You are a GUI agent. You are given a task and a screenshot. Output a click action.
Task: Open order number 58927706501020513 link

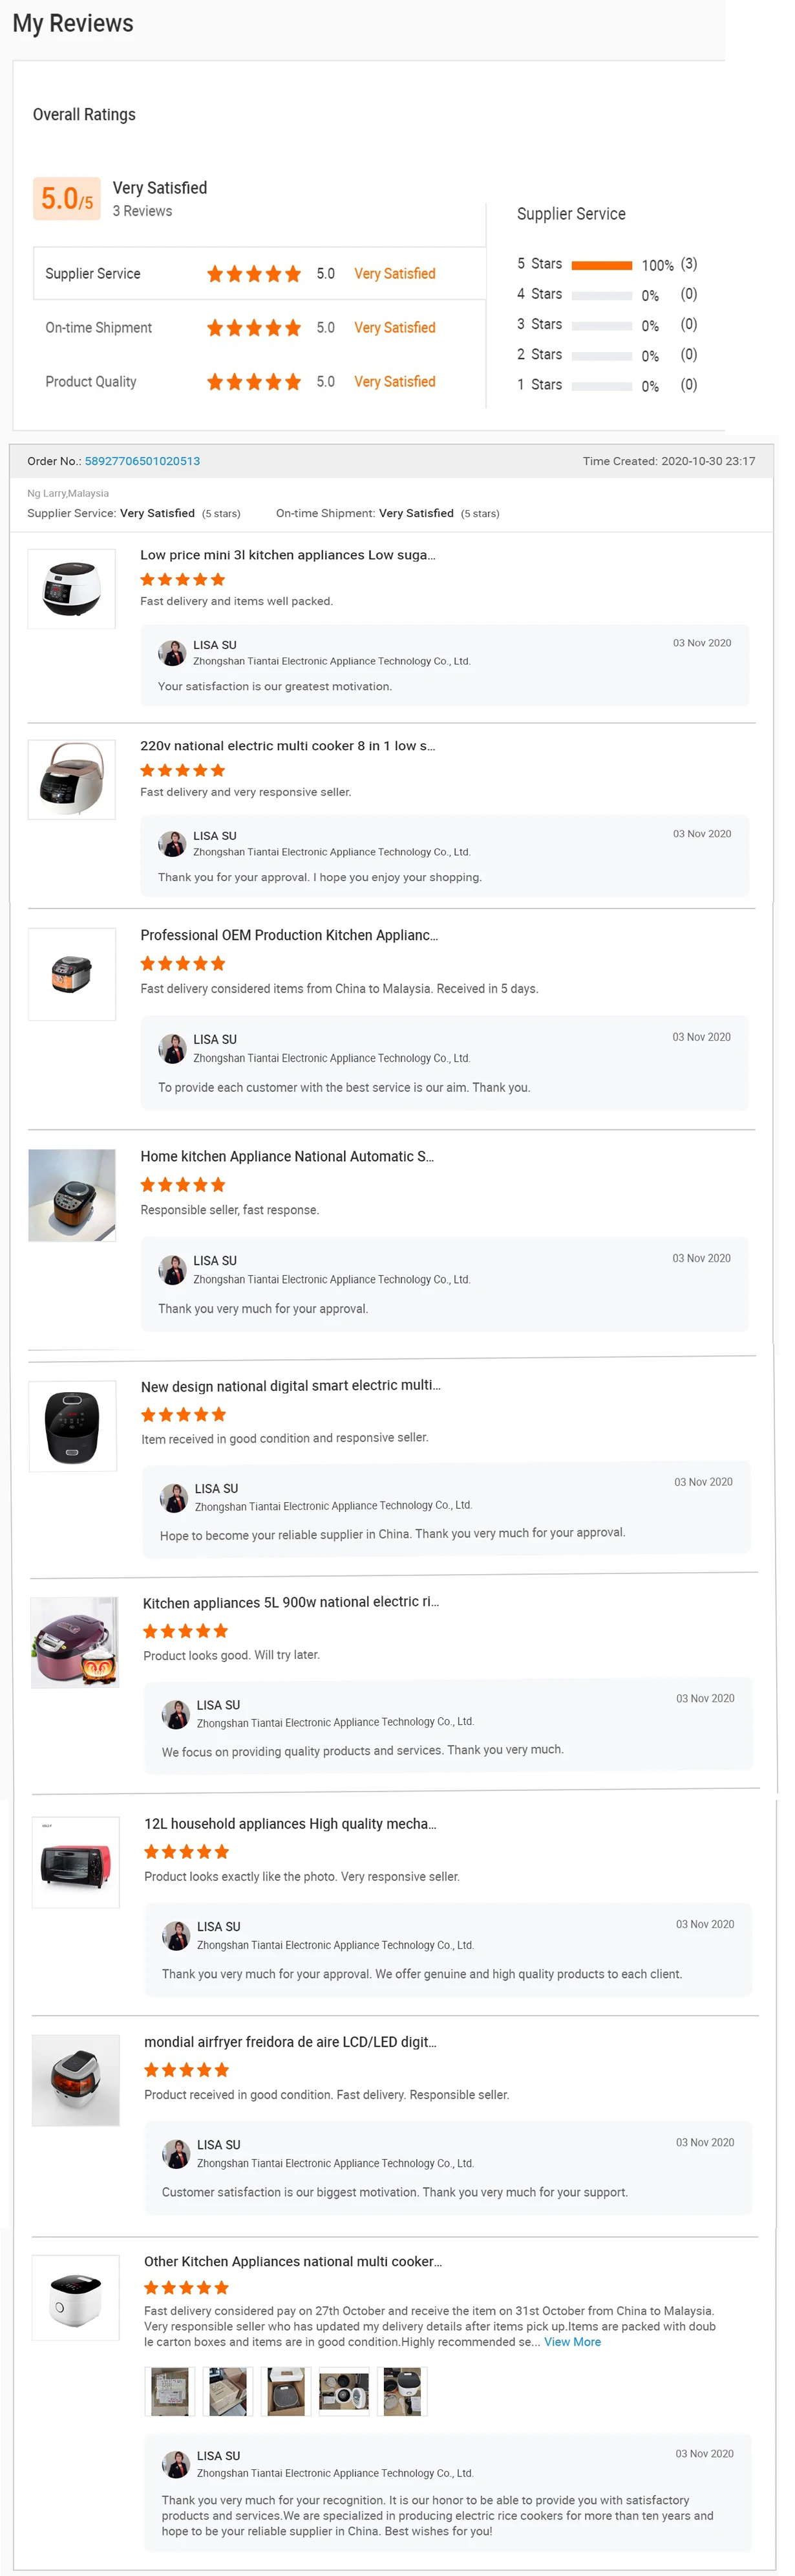142,461
